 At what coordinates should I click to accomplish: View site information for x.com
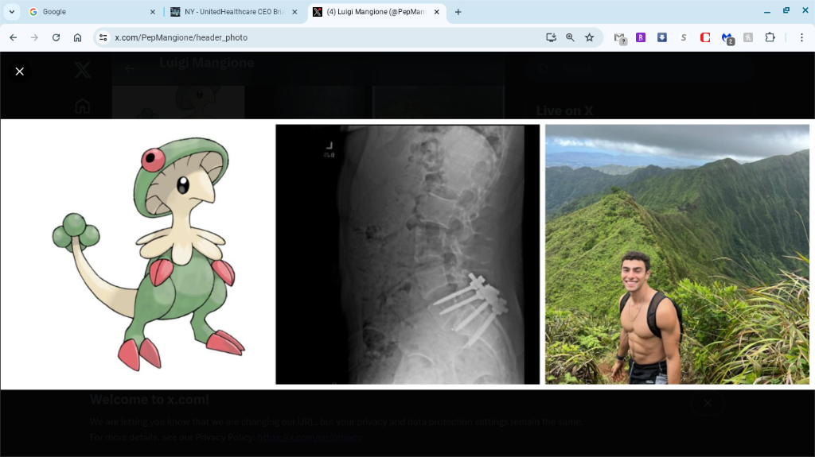coord(103,37)
